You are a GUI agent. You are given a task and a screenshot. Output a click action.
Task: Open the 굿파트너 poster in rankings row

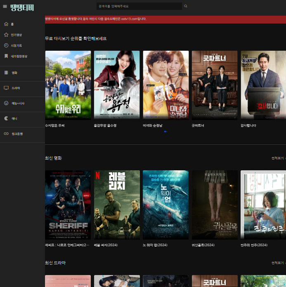coord(215,85)
